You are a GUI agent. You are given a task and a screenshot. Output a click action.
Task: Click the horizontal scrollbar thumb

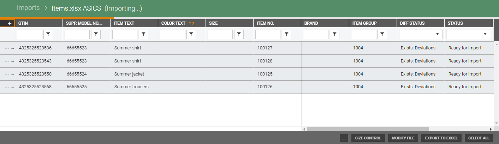point(368,129)
